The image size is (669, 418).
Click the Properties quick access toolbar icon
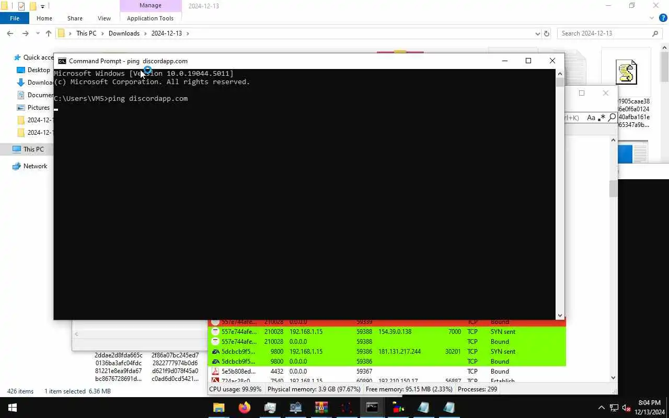point(21,6)
